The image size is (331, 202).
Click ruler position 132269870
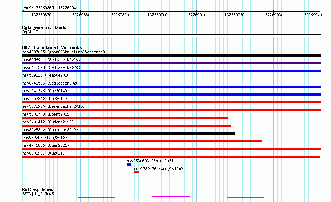[41, 15]
